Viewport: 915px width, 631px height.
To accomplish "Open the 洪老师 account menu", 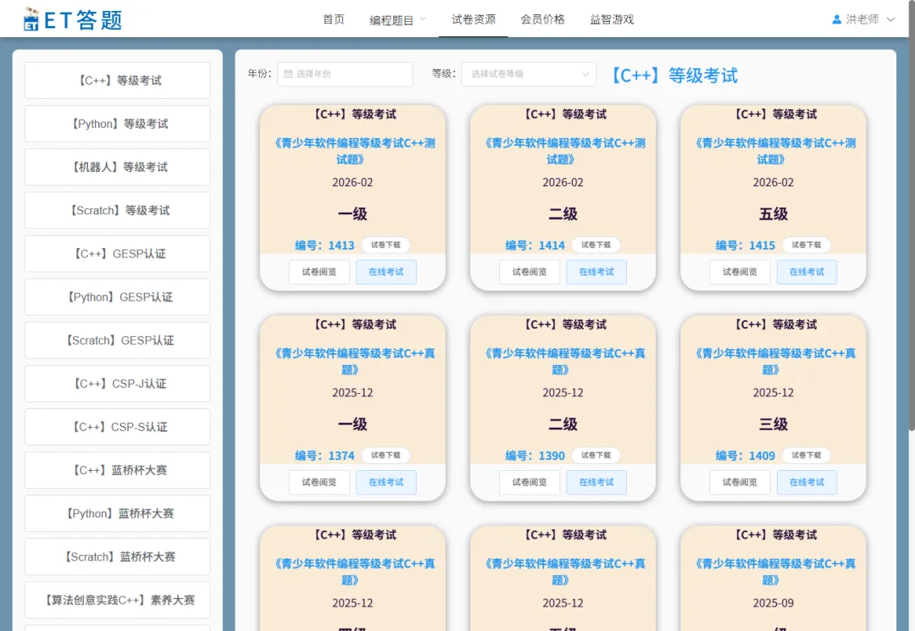I will coord(862,18).
